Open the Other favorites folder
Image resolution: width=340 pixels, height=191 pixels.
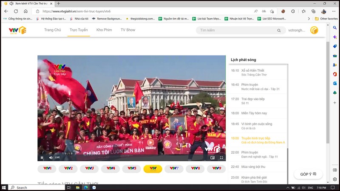pyautogui.click(x=326, y=19)
